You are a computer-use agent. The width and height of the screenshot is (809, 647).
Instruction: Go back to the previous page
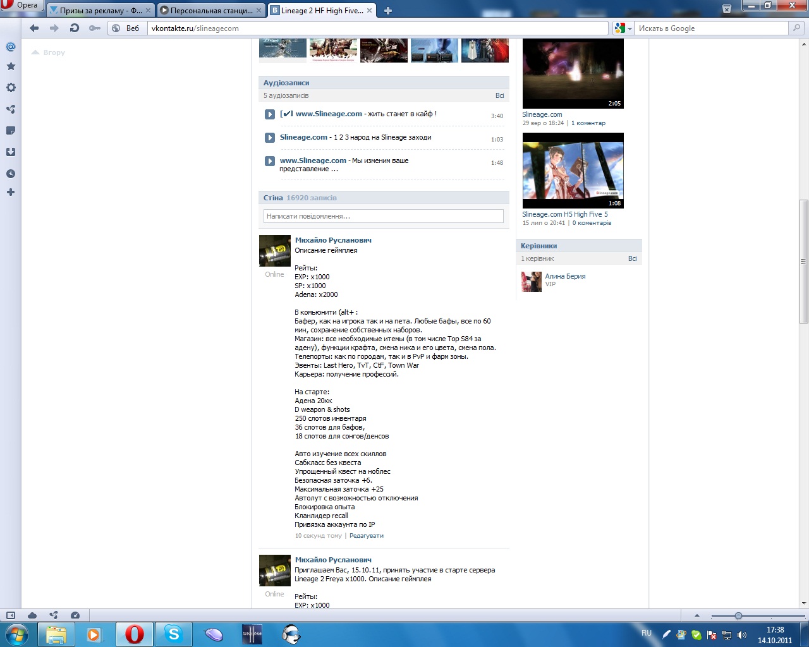pyautogui.click(x=34, y=28)
